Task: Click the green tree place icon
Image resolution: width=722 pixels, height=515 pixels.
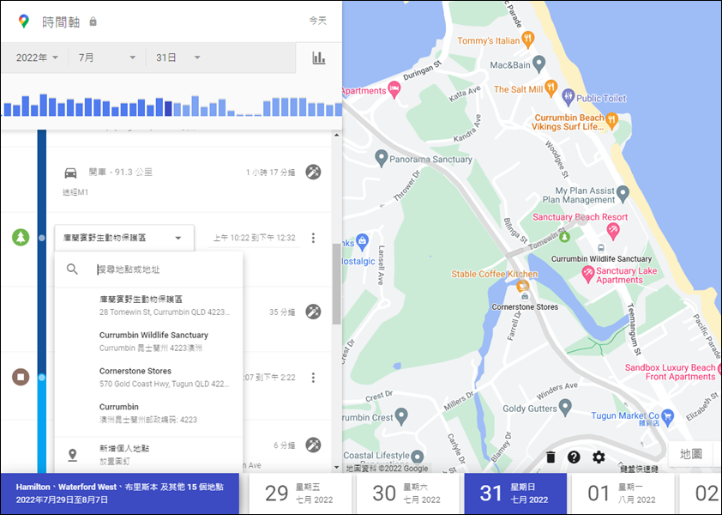Action: click(21, 238)
